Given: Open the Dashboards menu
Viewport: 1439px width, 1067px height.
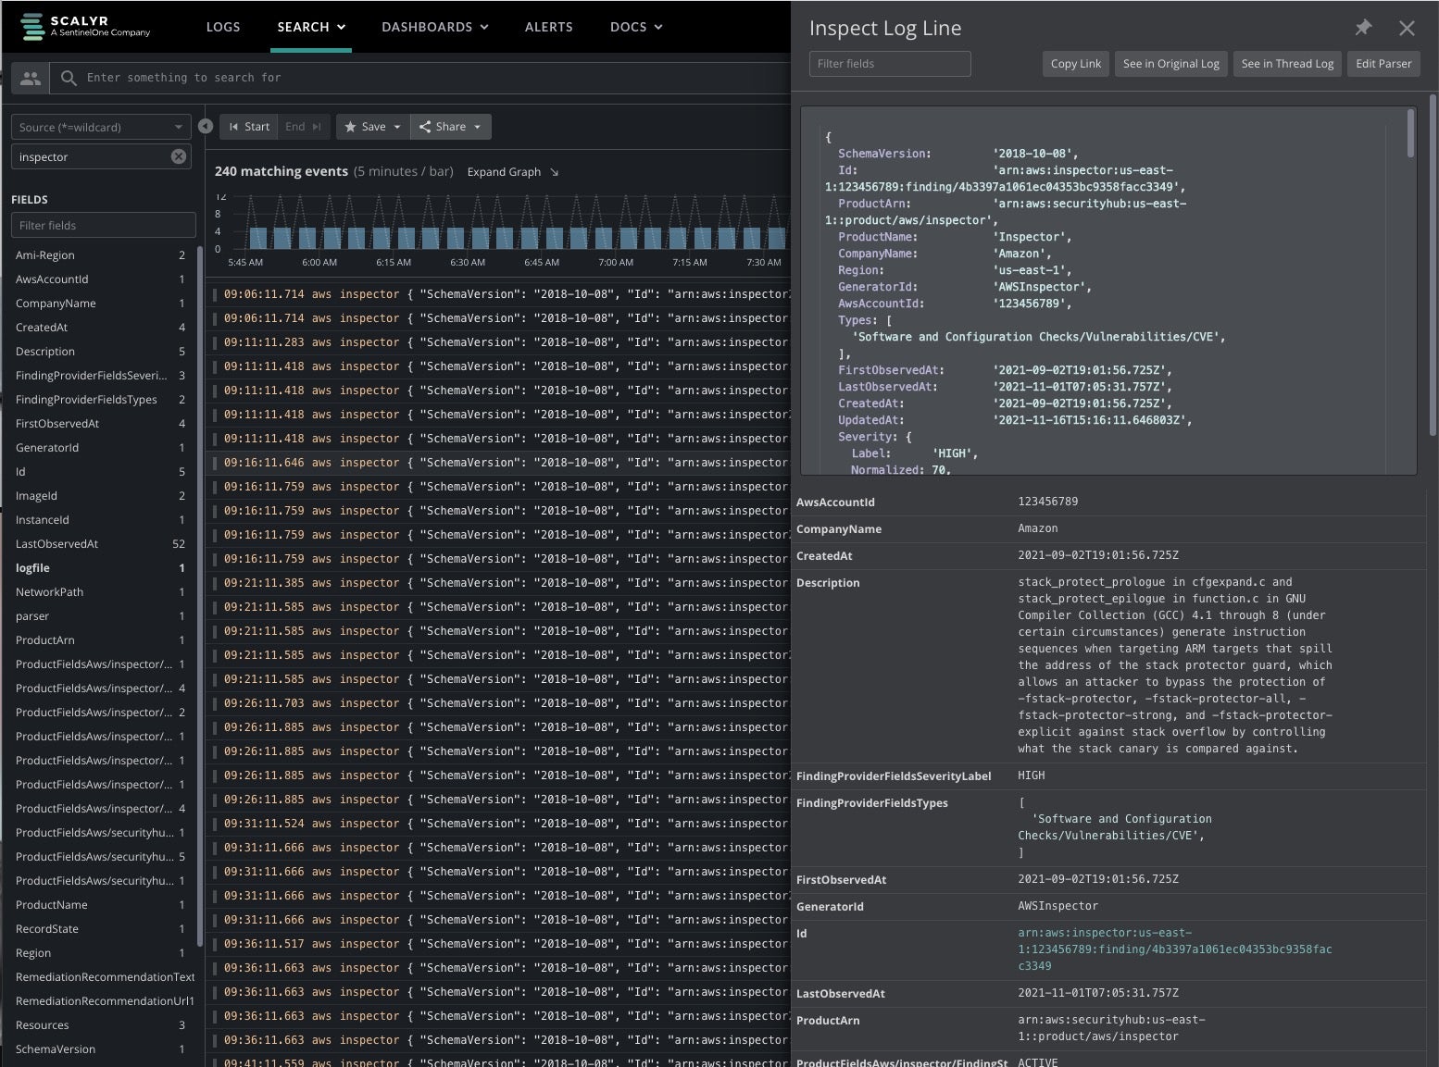Looking at the screenshot, I should pos(434,27).
